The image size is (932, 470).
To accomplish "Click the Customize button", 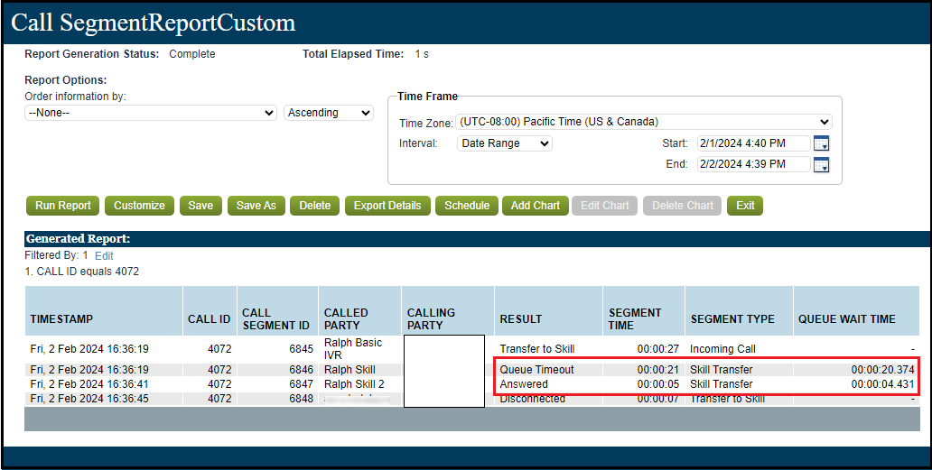I will 139,206.
